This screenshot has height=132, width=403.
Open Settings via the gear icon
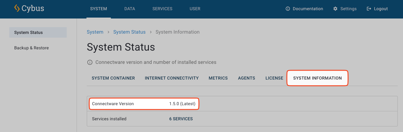[335, 9]
